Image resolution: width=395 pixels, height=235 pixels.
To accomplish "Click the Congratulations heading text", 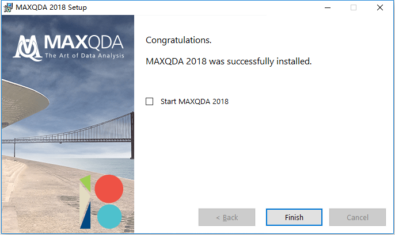I will coord(178,40).
